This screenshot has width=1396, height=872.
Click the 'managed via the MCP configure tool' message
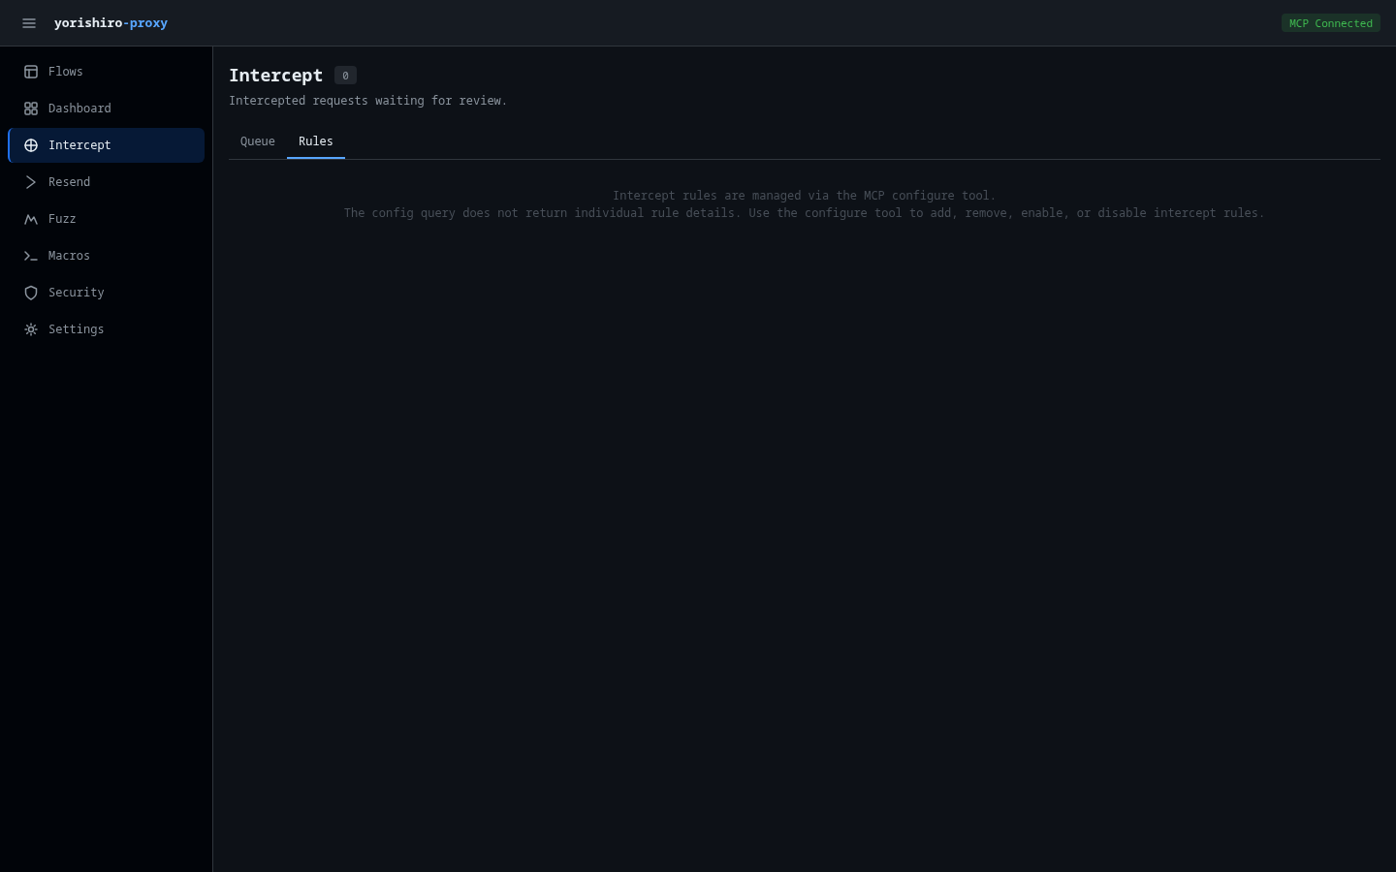click(x=804, y=196)
